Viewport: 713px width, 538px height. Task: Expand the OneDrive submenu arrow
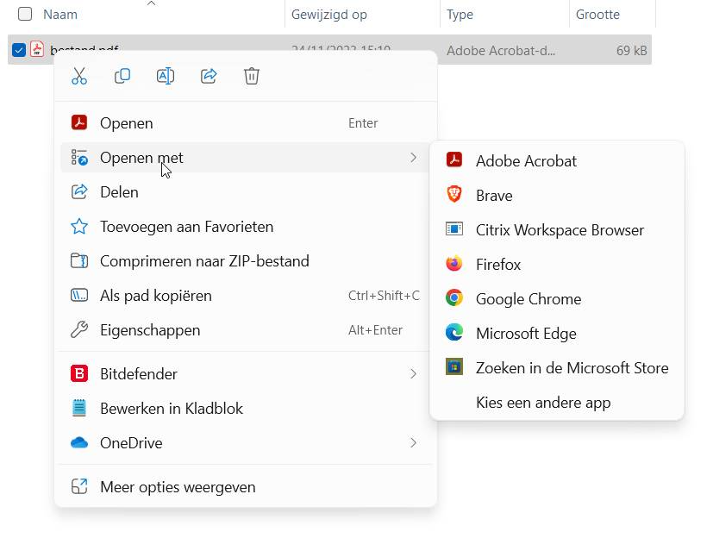coord(413,442)
